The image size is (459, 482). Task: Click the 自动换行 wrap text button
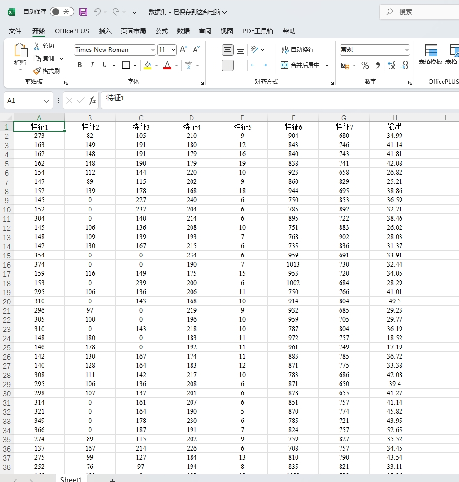pyautogui.click(x=298, y=49)
